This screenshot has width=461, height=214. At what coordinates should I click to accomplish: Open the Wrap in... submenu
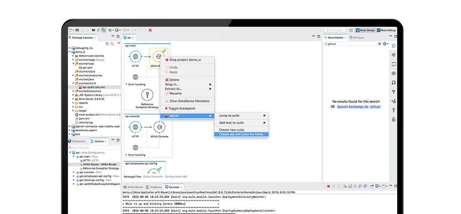pos(187,84)
